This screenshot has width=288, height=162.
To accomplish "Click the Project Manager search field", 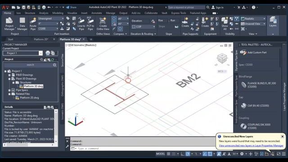I will pyautogui.click(x=30, y=65).
